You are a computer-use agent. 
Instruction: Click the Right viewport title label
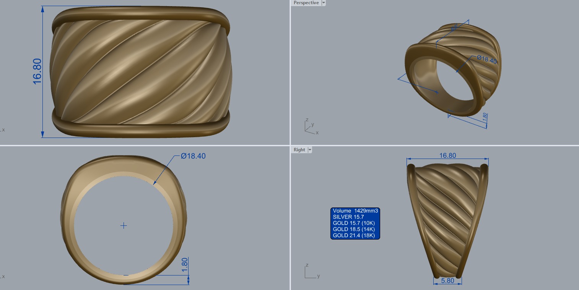pyautogui.click(x=299, y=150)
